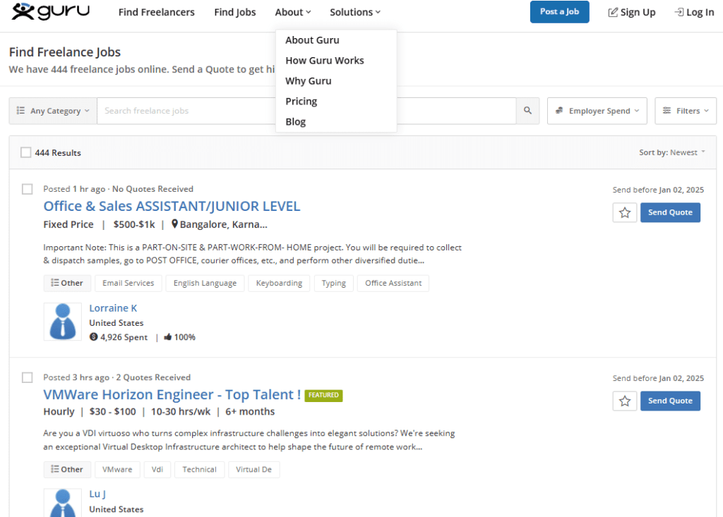Open the VMWare Horizon Engineer job title link
723x517 pixels.
point(172,394)
